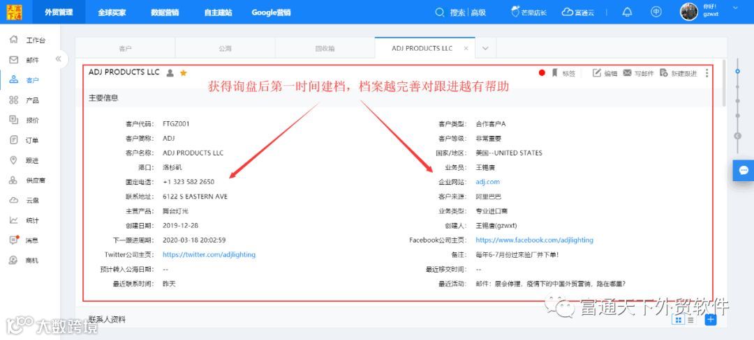This screenshot has width=754, height=340.
Task: Switch language with the 中 icon
Action: (656, 12)
